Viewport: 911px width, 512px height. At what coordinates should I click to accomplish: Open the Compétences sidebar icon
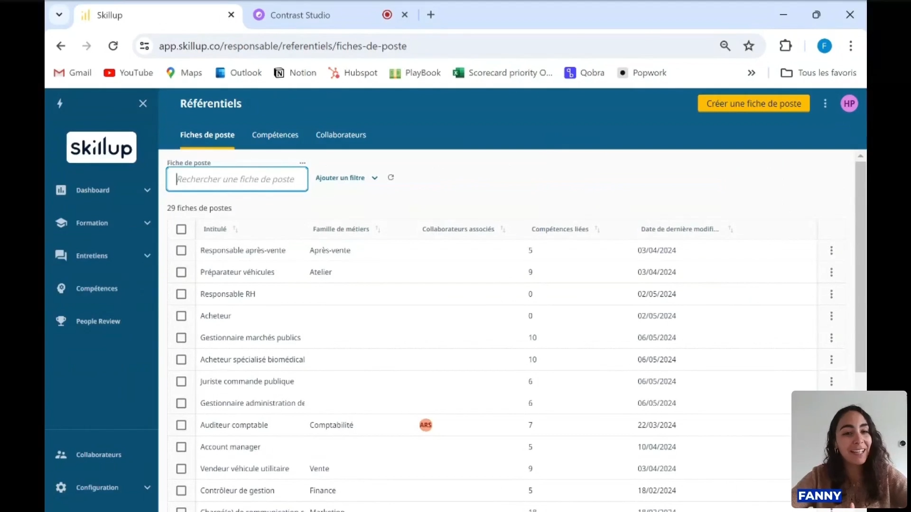click(x=61, y=288)
